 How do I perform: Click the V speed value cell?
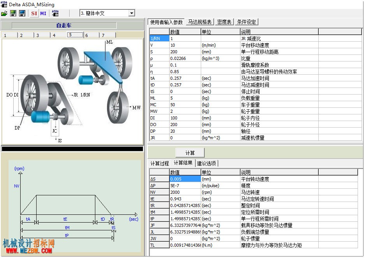[185, 45]
